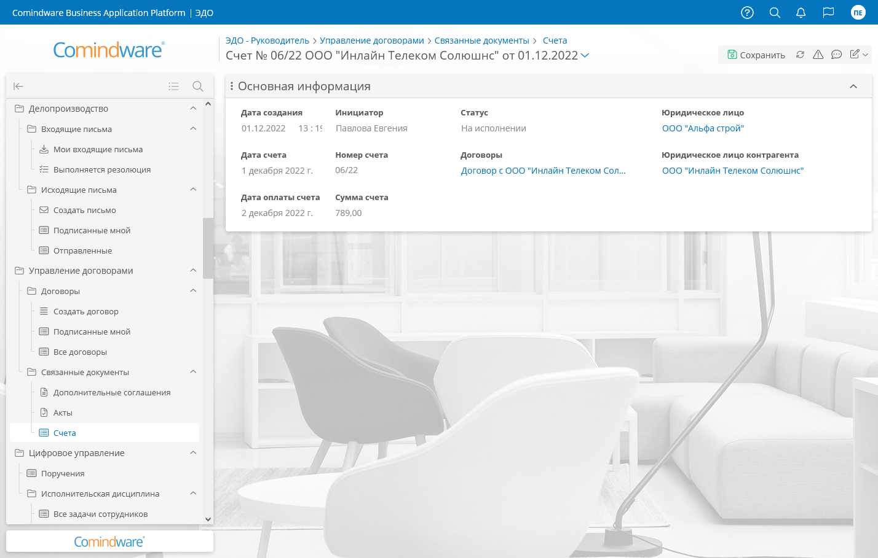Go to ЭДО - Руководитель breadcrumb
This screenshot has width=878, height=558.
[267, 41]
